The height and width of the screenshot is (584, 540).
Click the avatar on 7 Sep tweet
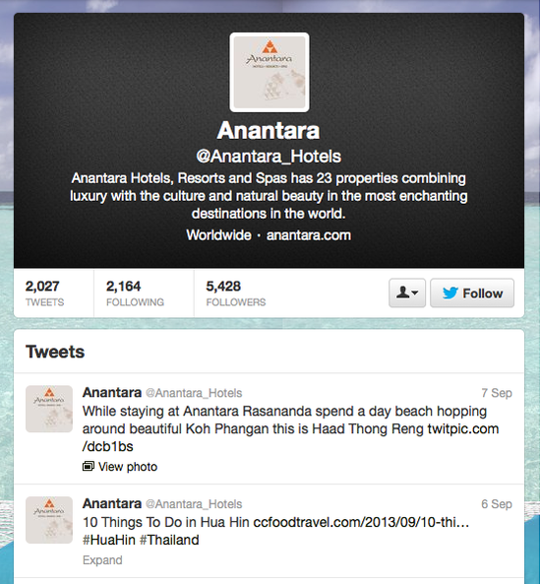click(x=49, y=409)
